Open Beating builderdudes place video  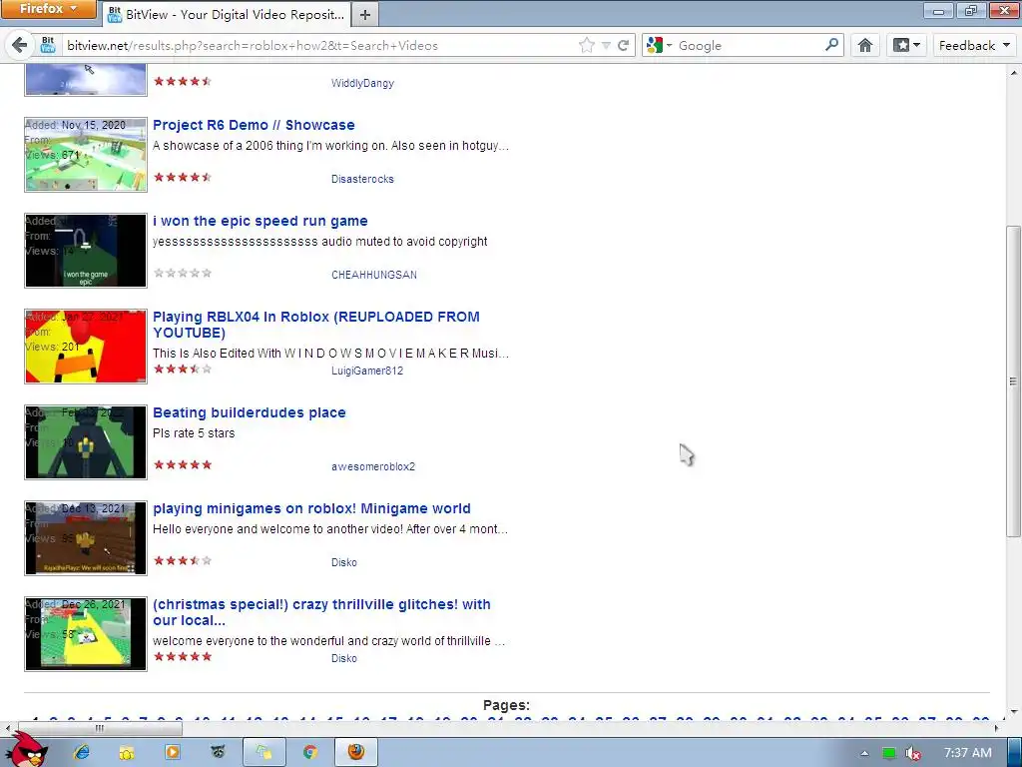coord(249,412)
